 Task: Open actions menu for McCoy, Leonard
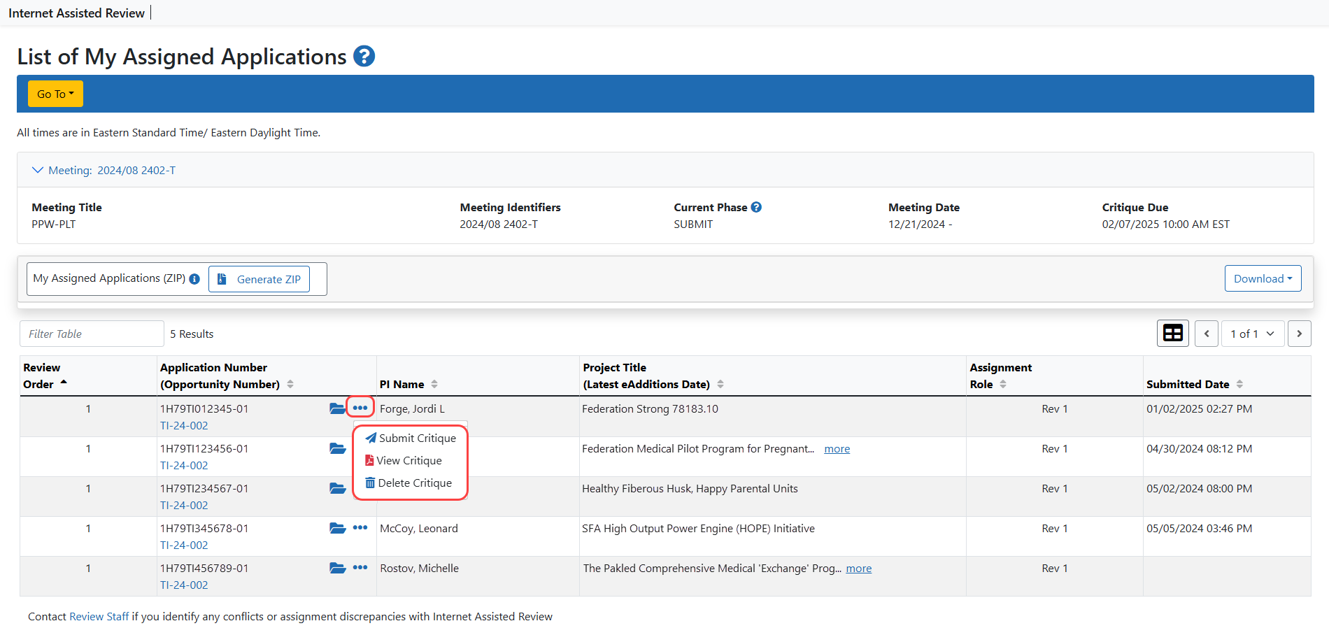360,527
